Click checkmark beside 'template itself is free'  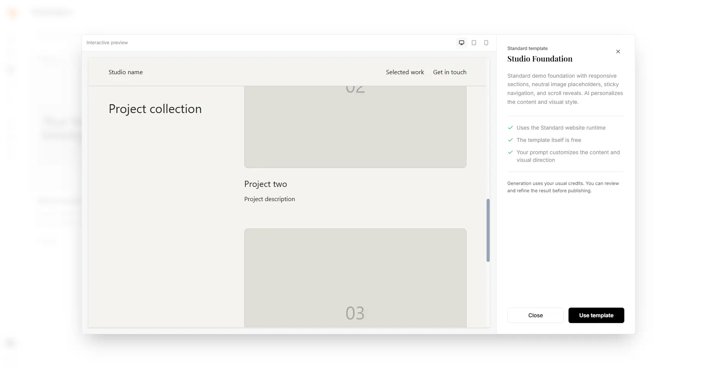click(x=510, y=140)
